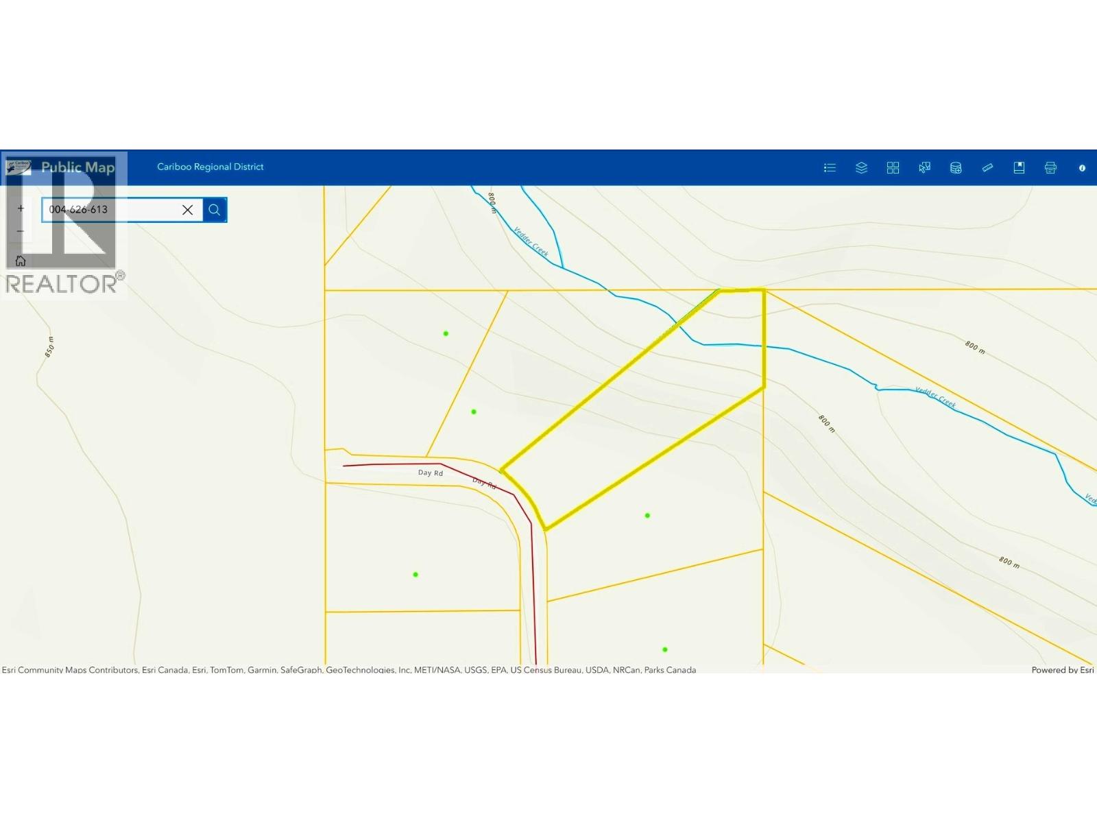Return to the default home extent
Viewport: 1097px width, 823px height.
[21, 261]
